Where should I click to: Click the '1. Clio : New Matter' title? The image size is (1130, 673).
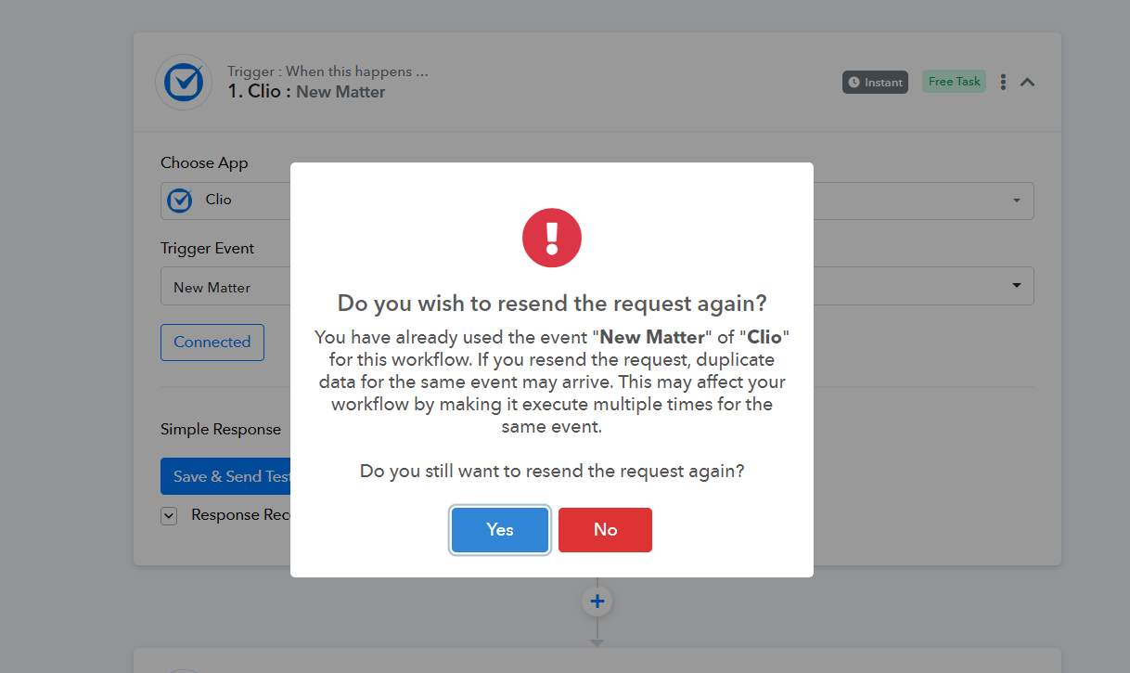tap(306, 92)
